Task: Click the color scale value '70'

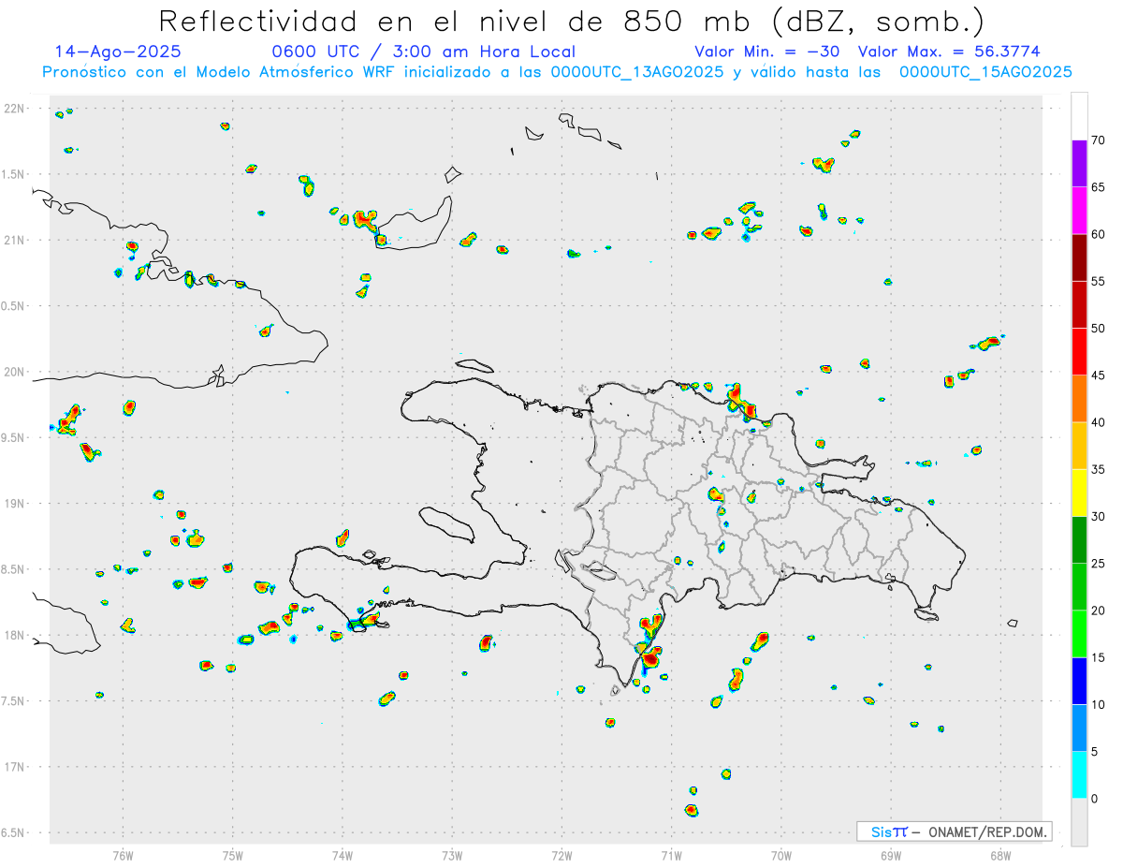Action: tap(1099, 140)
